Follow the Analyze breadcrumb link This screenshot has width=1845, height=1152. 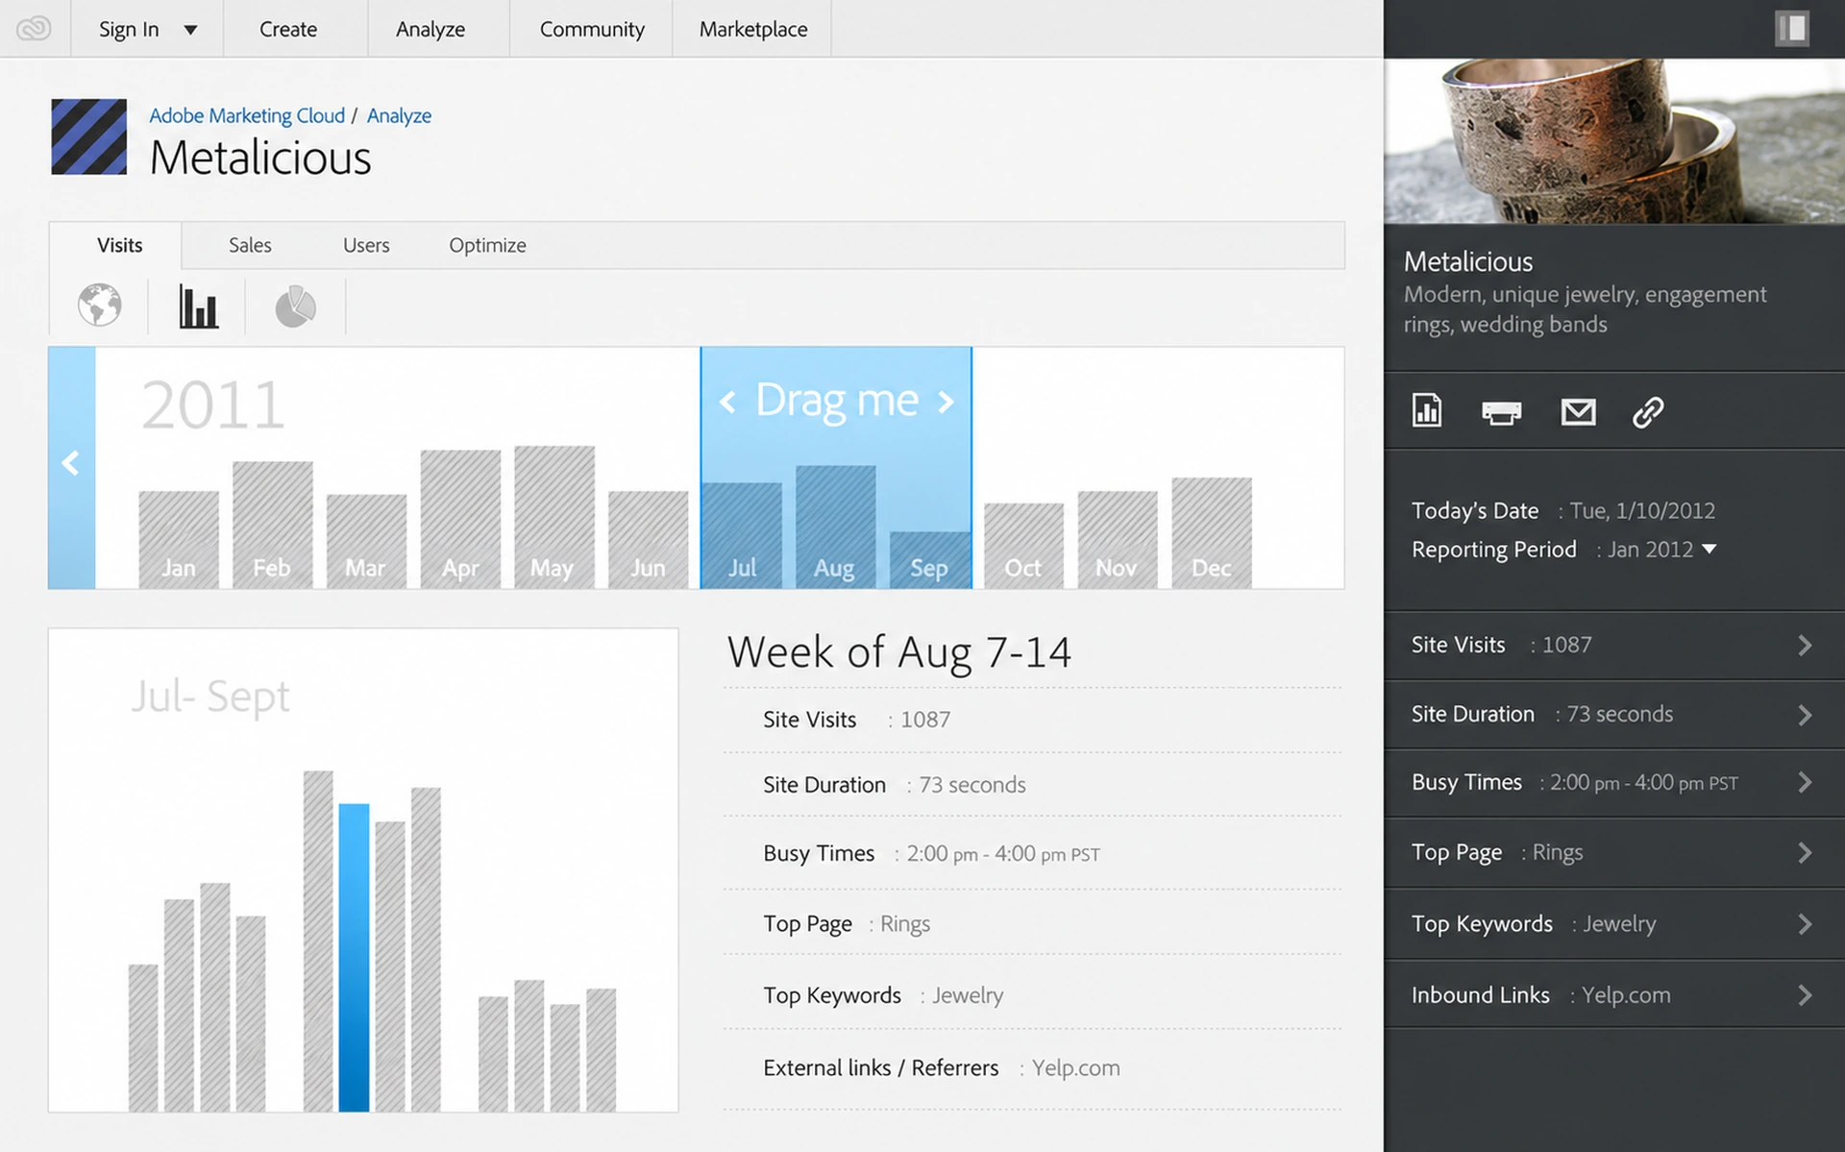399,115
